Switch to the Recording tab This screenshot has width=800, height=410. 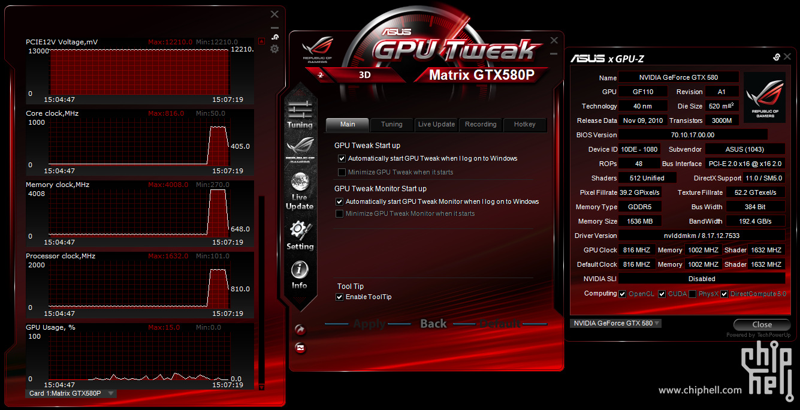pyautogui.click(x=481, y=125)
